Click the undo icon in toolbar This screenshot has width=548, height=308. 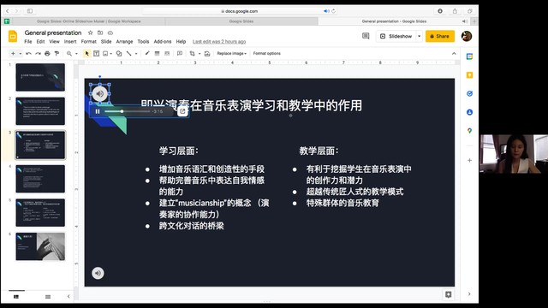(28, 53)
